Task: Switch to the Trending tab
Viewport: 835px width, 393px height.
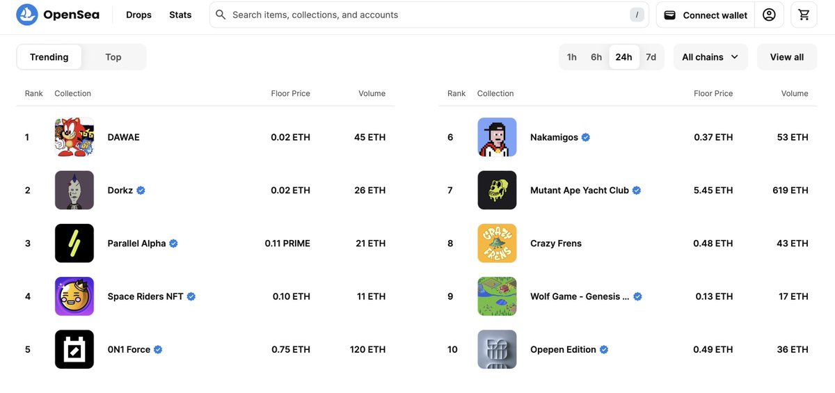Action: point(49,57)
